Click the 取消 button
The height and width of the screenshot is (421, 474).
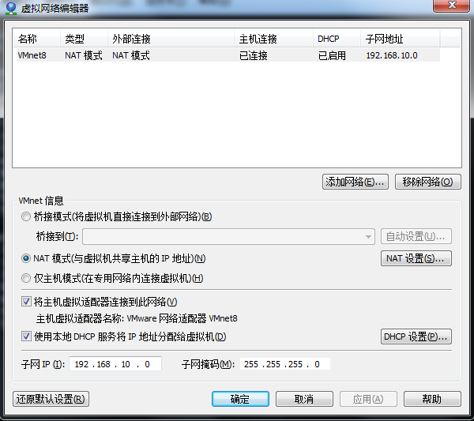tap(304, 399)
